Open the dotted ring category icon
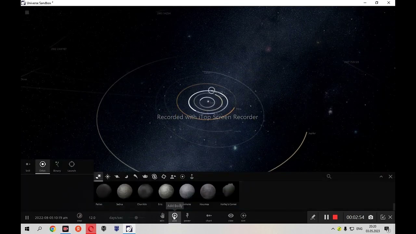416x234 pixels. coord(183,176)
